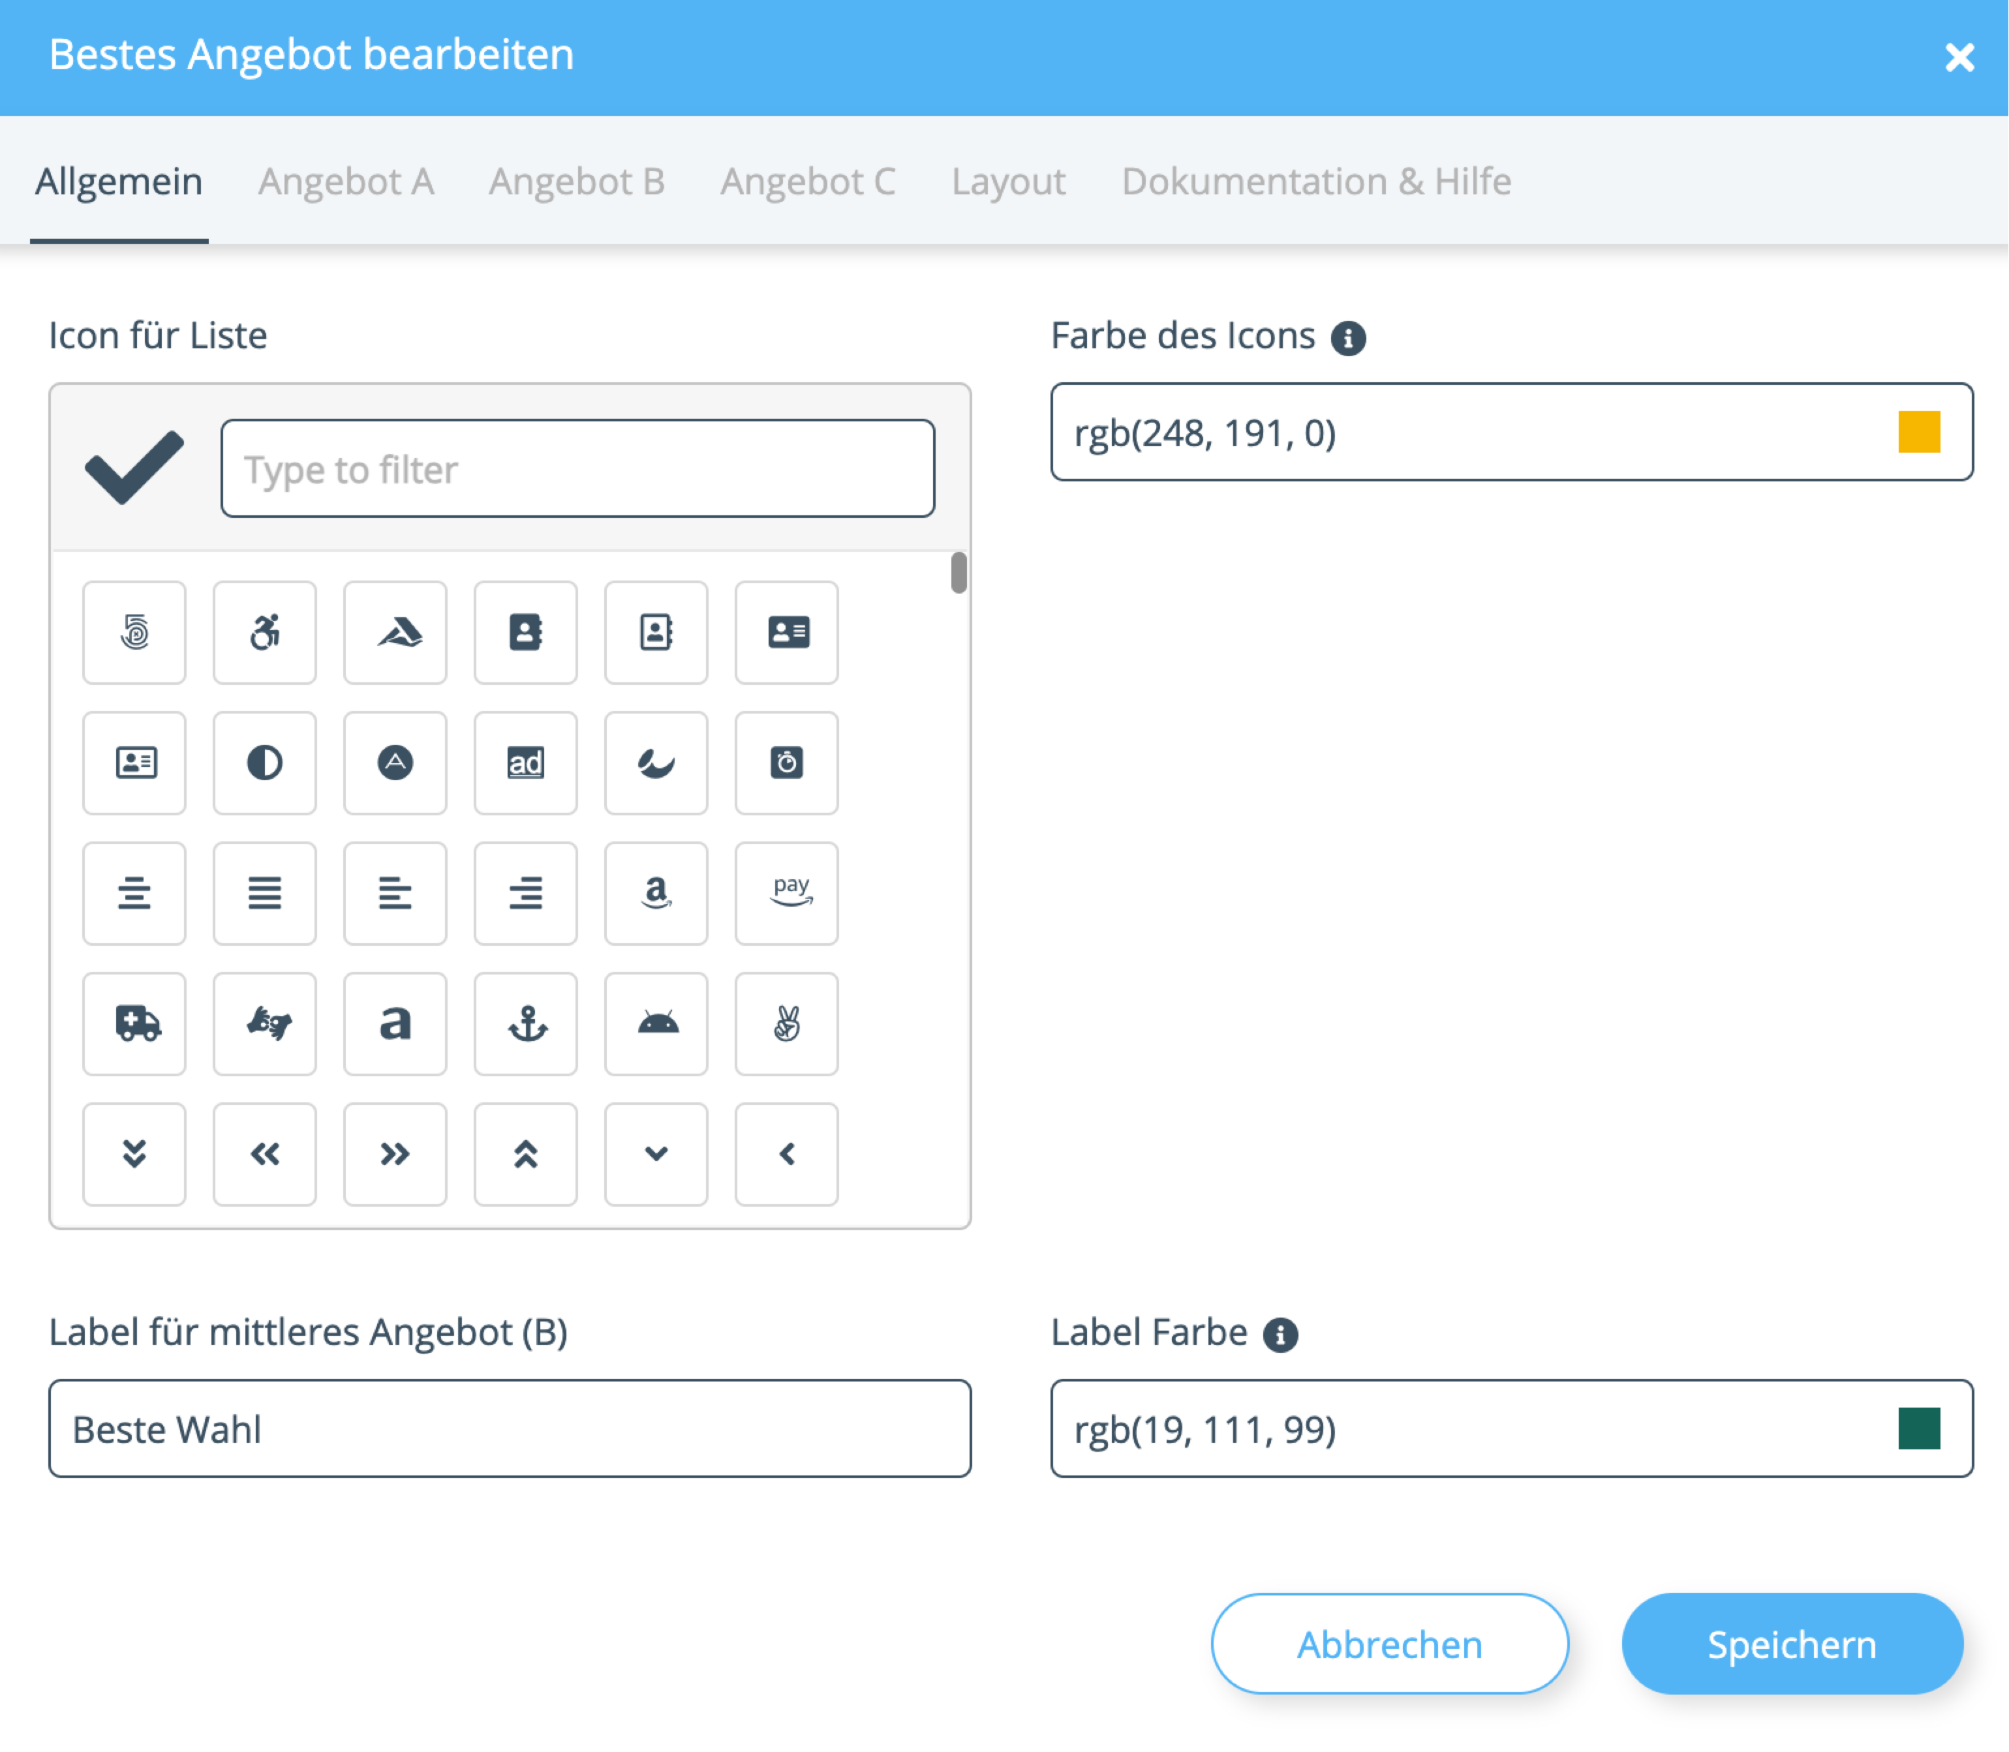Click the Abbrechen button
The height and width of the screenshot is (1752, 2009).
(1389, 1644)
